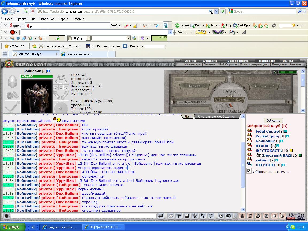The image size is (308, 231).
Task: Open the Поединки link
Action: click(279, 64)
